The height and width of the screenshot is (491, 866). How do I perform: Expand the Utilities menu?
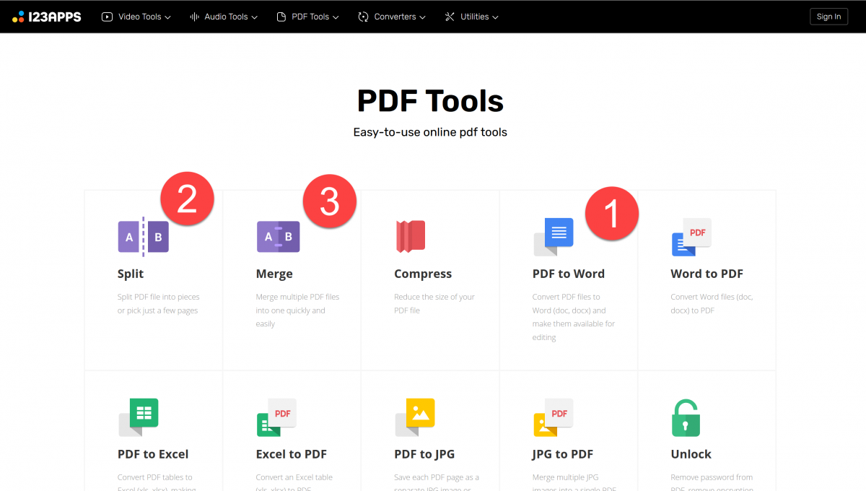[x=471, y=16]
